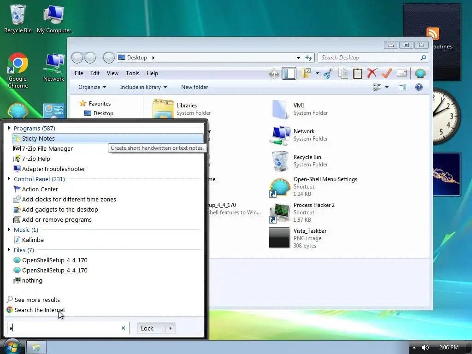This screenshot has height=354, width=472.
Task: Select the Process Hacker 2 shortcut
Action: (x=302, y=212)
